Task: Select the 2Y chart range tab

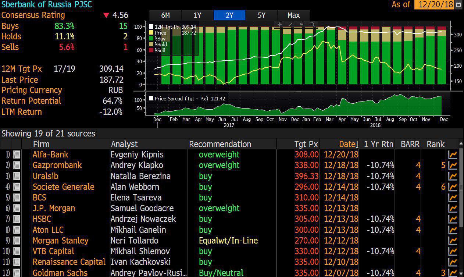Action: 229,15
